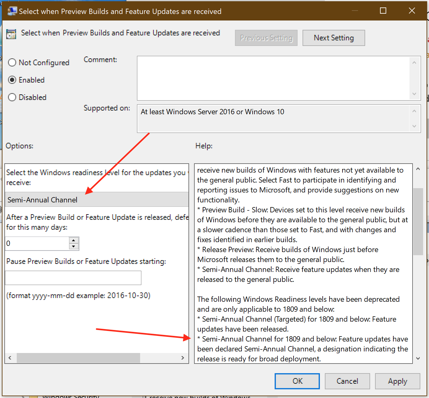Click the Options pane left scroll arrow
The image size is (429, 398).
[10, 358]
